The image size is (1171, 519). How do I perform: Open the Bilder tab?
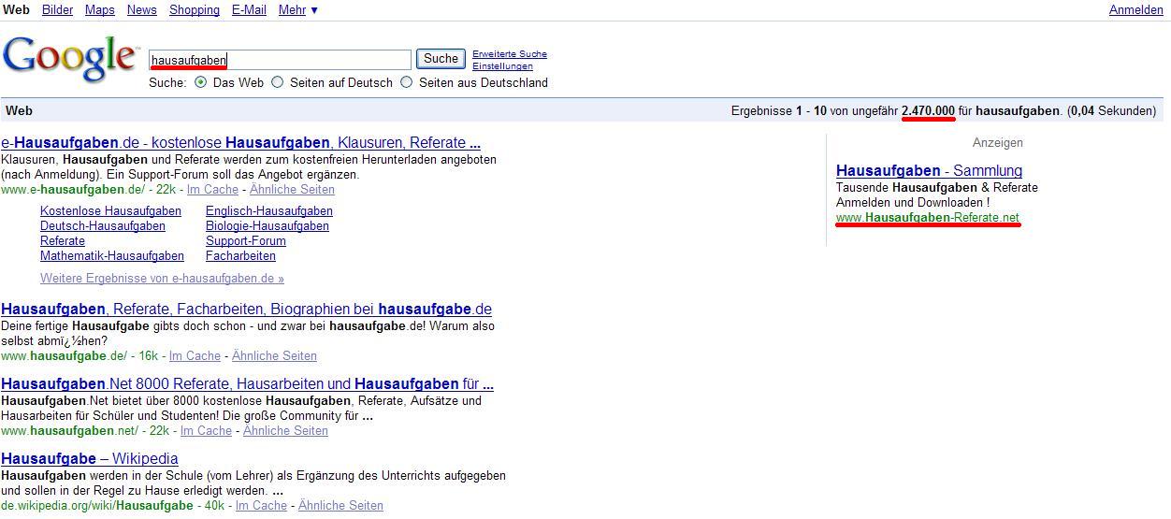[57, 9]
